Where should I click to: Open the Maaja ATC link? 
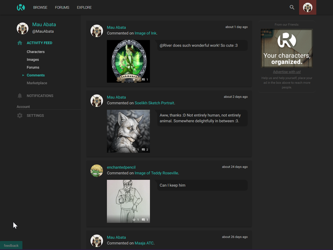click(144, 243)
